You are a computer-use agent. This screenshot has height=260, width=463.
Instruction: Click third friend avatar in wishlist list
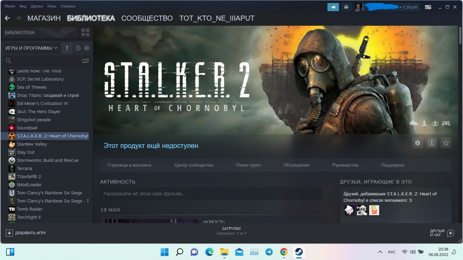374,210
